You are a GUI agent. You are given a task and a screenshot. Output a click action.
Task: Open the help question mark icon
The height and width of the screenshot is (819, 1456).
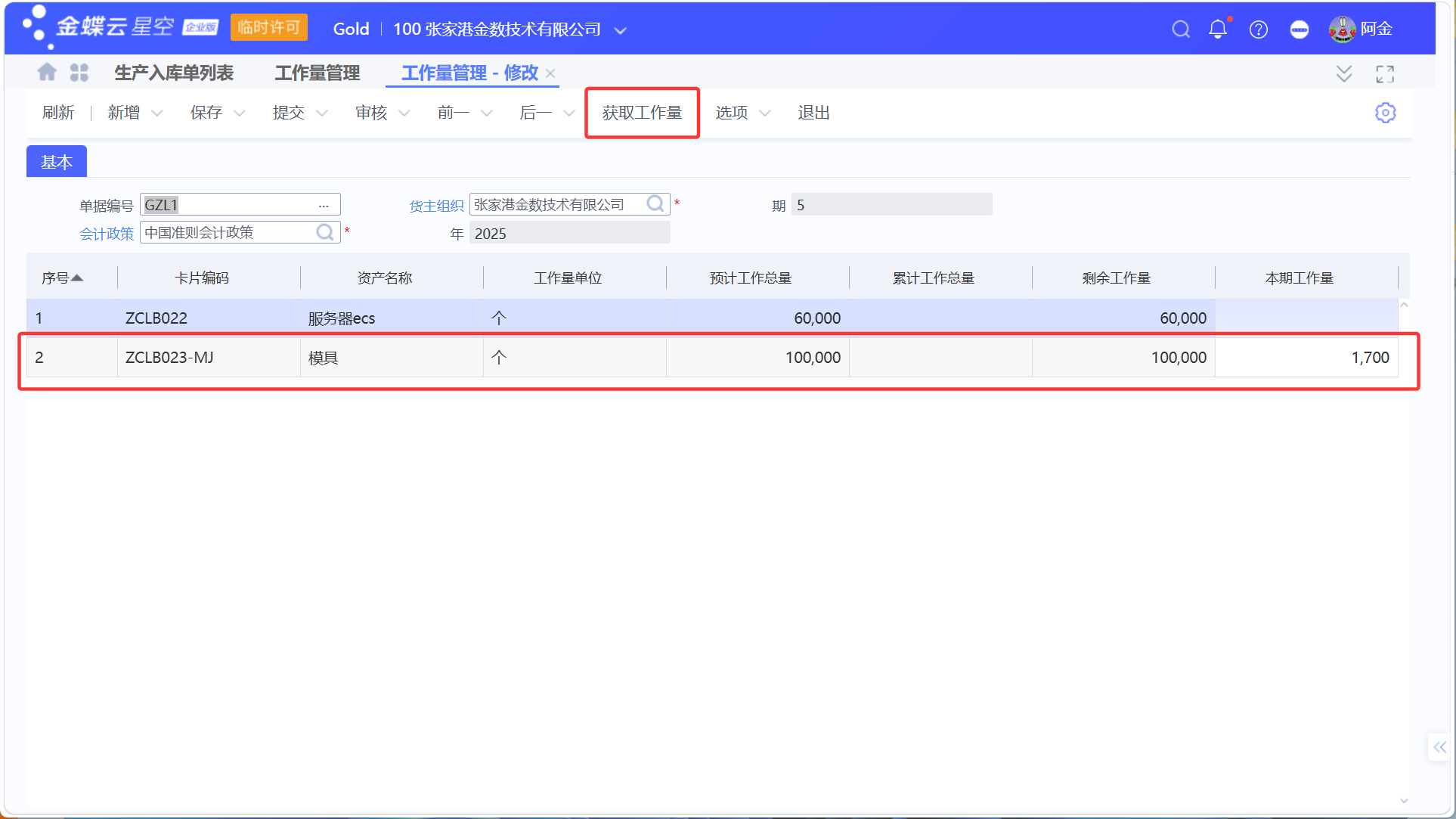(x=1259, y=29)
